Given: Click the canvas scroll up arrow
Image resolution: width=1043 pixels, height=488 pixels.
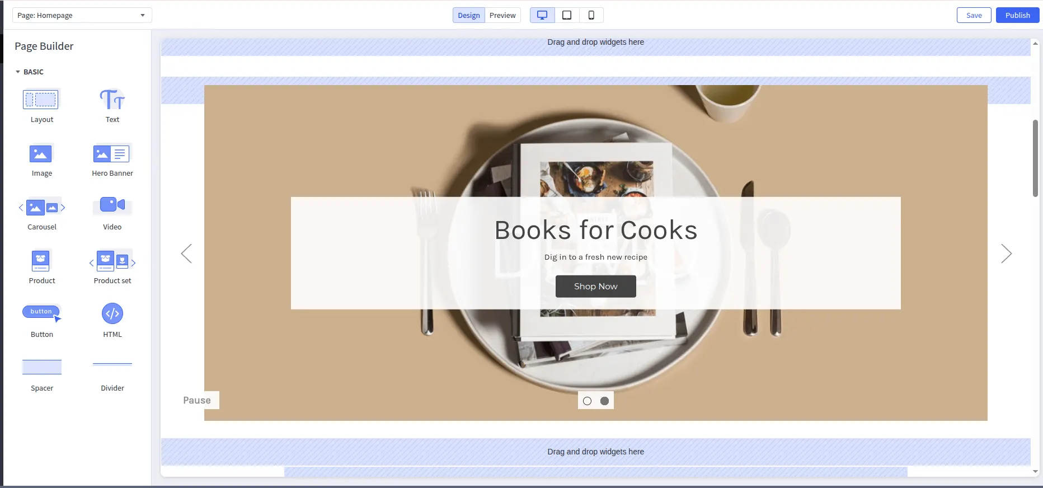Looking at the screenshot, I should pyautogui.click(x=1035, y=43).
